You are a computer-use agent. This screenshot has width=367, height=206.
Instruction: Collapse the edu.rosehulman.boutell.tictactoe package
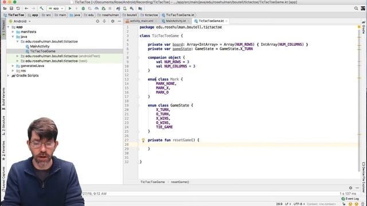coord(18,42)
